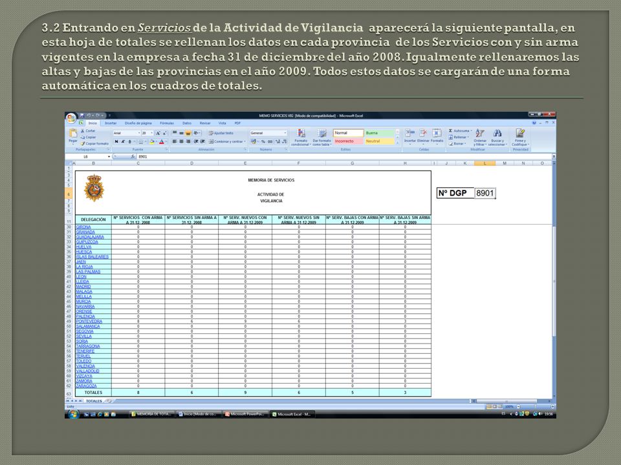This screenshot has width=621, height=465.
Task: Click the fx insert function icon
Action: point(133,156)
